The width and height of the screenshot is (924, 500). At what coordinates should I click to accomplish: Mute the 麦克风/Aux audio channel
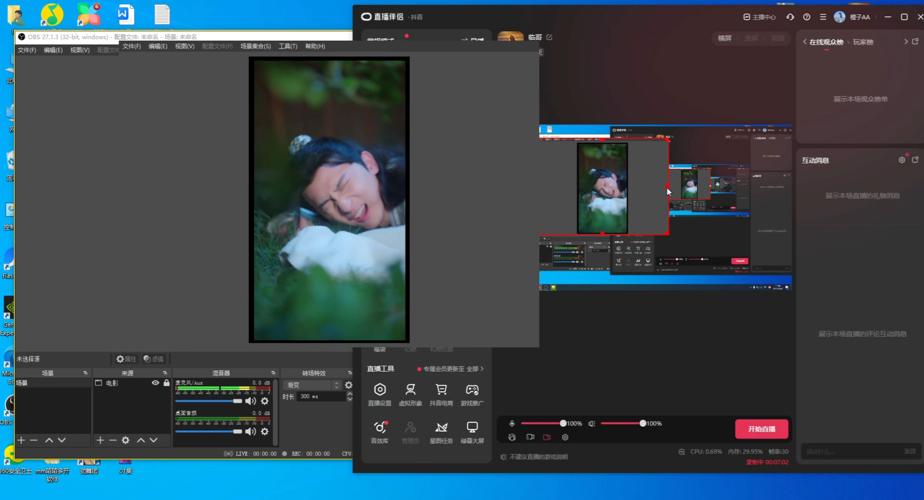[x=251, y=401]
